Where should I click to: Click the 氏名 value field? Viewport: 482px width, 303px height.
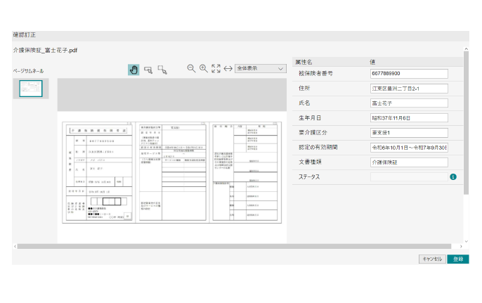point(409,103)
